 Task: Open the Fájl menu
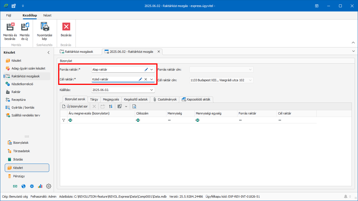tap(9, 15)
